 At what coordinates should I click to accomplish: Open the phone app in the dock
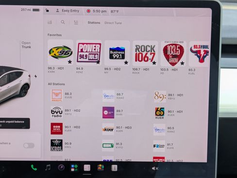tap(34, 167)
